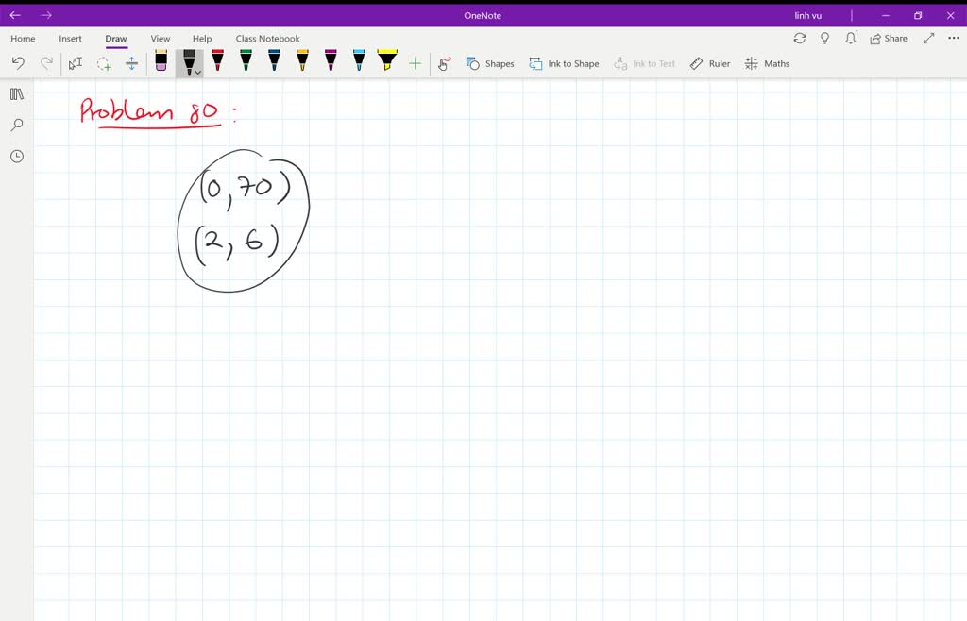Open Search in the sidebar
Image resolution: width=967 pixels, height=621 pixels.
[x=16, y=125]
